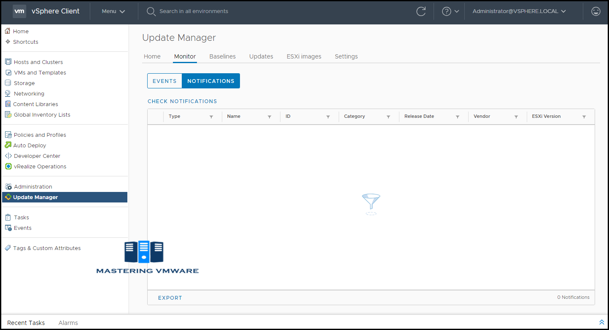Show the Alarms tab
Screen dimensions: 609x330
[68, 323]
